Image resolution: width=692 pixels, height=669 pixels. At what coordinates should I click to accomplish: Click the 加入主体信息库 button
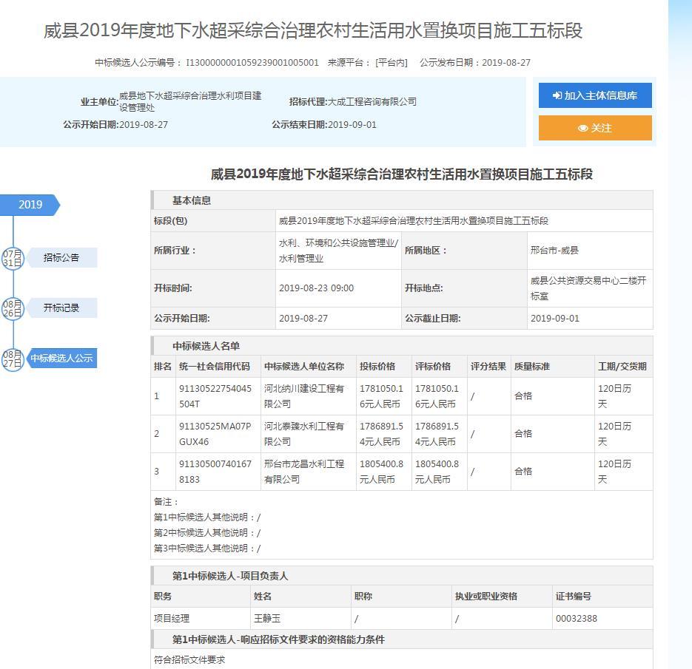click(595, 95)
